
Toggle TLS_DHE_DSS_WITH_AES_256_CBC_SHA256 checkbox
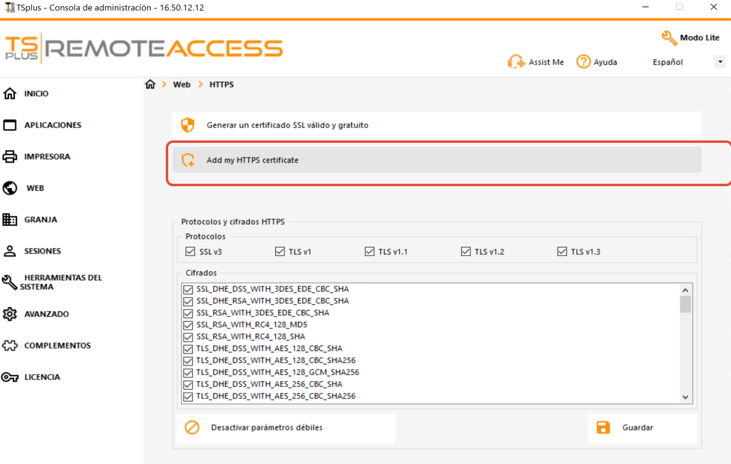tap(188, 396)
